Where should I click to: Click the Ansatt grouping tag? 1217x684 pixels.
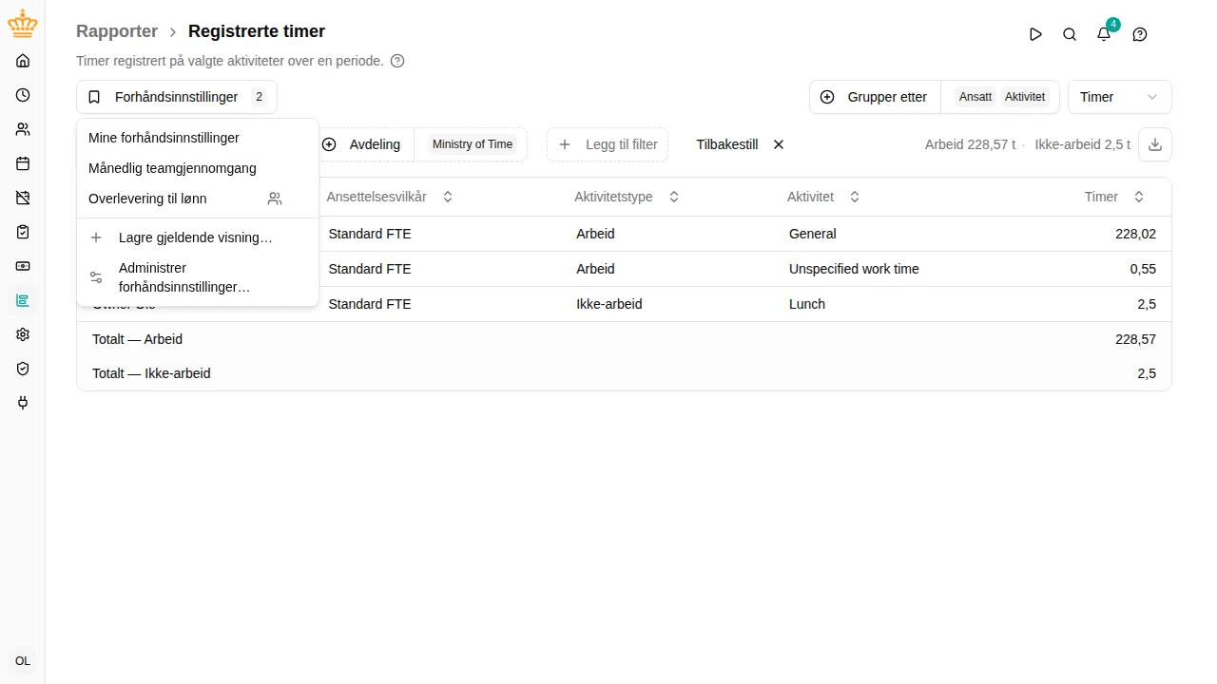coord(976,97)
